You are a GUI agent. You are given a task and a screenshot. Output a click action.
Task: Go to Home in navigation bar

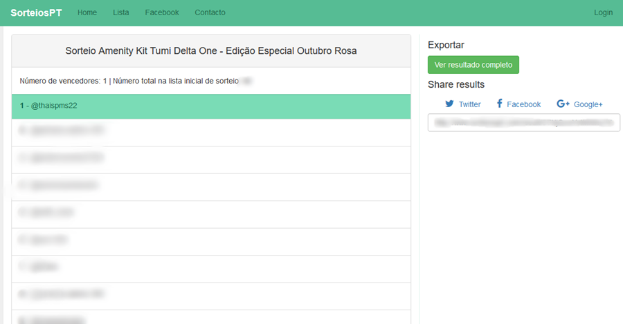pyautogui.click(x=87, y=12)
